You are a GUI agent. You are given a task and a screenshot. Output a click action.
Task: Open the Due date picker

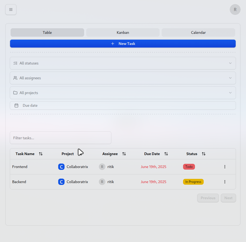point(123,105)
